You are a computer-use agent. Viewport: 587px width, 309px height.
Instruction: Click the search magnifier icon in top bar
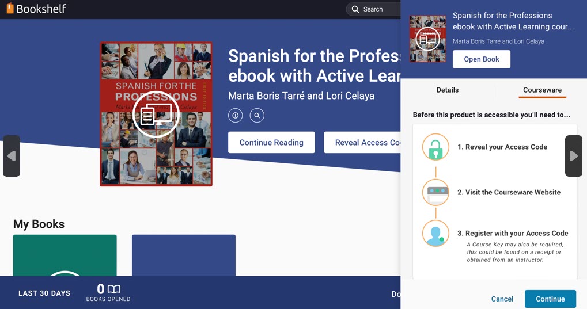(356, 9)
